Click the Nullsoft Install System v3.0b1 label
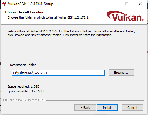148x115 pixels. click(24, 100)
